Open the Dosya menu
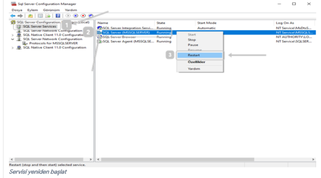 point(17,10)
